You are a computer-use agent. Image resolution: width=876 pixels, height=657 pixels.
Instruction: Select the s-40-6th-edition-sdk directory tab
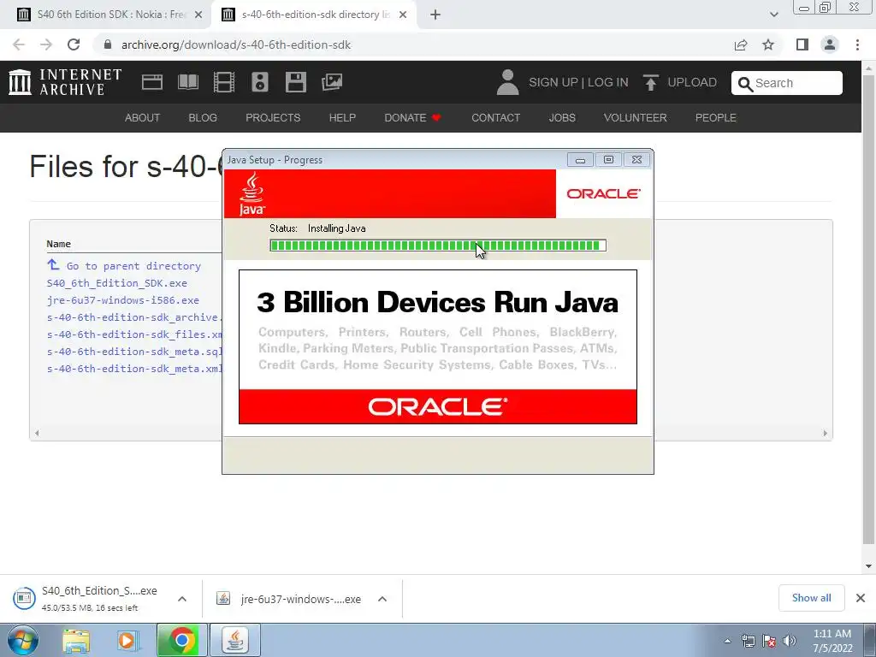click(316, 15)
